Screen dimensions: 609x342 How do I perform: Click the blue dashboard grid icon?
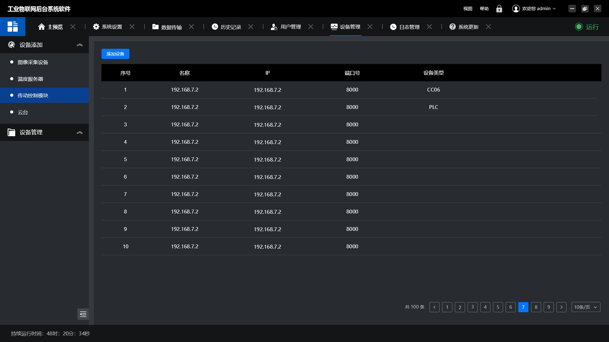pos(13,27)
